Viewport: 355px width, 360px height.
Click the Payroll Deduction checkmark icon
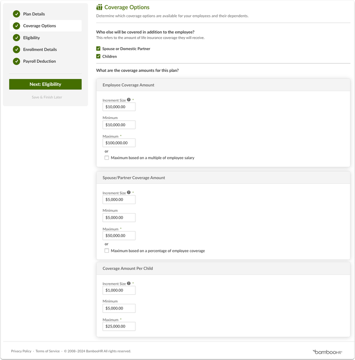click(x=17, y=61)
